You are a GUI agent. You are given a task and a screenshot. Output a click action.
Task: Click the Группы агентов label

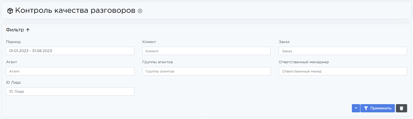(x=157, y=62)
